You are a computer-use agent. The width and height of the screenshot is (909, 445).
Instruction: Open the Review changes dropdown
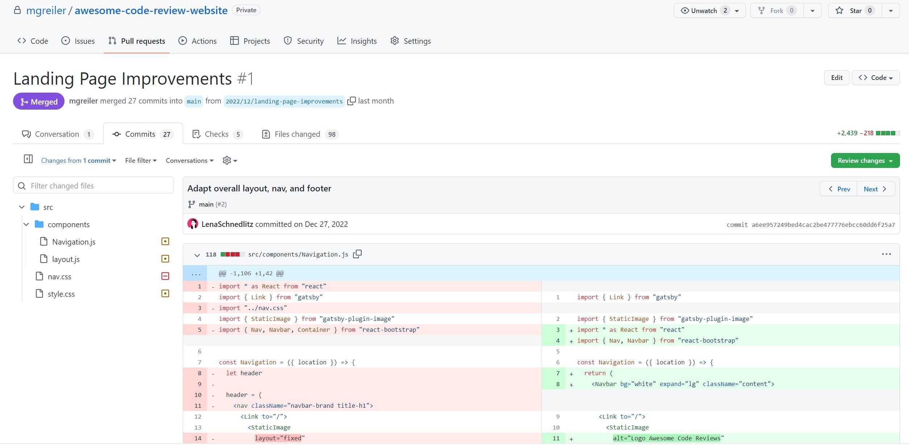pyautogui.click(x=865, y=160)
